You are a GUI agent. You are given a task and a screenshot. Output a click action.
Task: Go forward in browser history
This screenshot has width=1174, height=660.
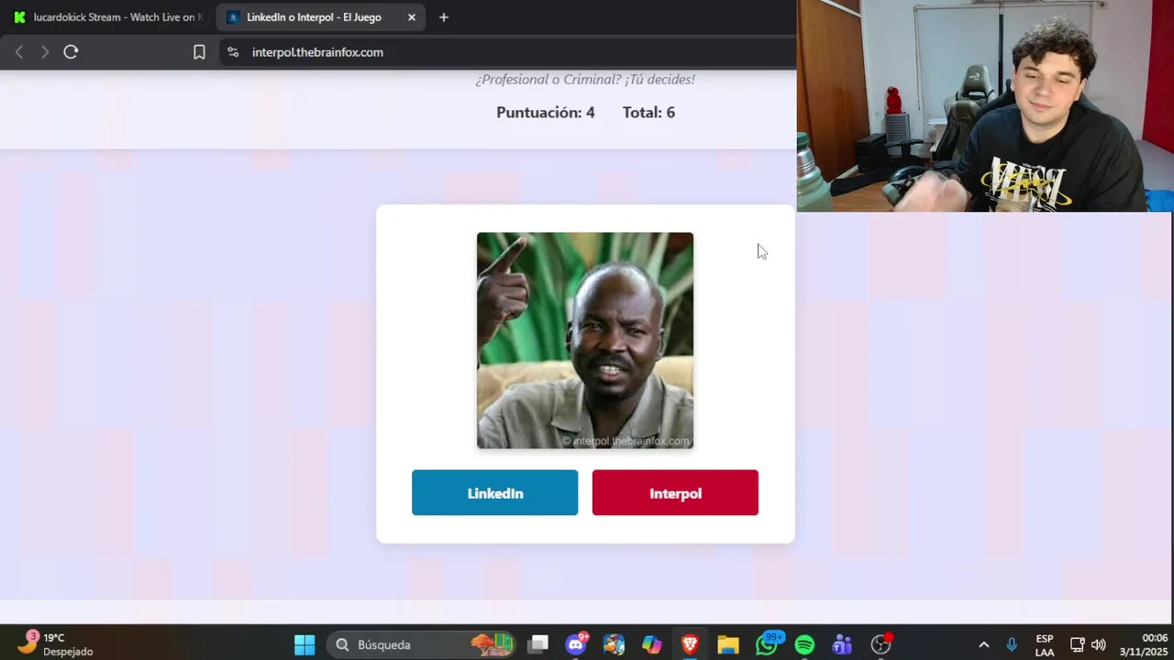[x=44, y=52]
